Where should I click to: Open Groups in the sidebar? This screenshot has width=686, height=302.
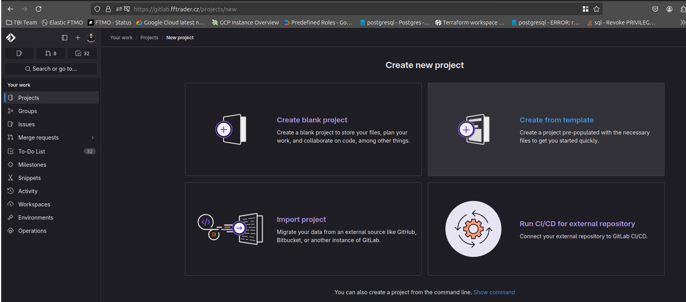click(28, 111)
